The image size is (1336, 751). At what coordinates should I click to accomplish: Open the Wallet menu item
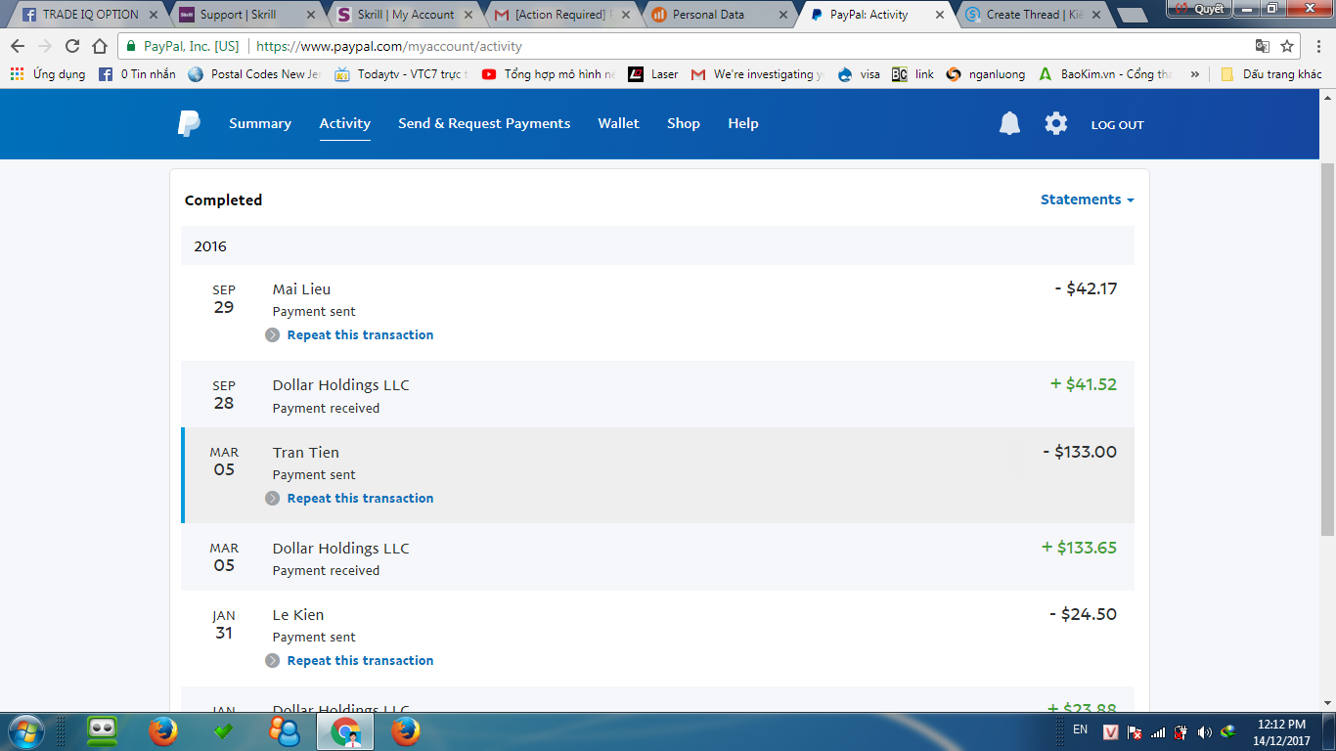(x=619, y=123)
